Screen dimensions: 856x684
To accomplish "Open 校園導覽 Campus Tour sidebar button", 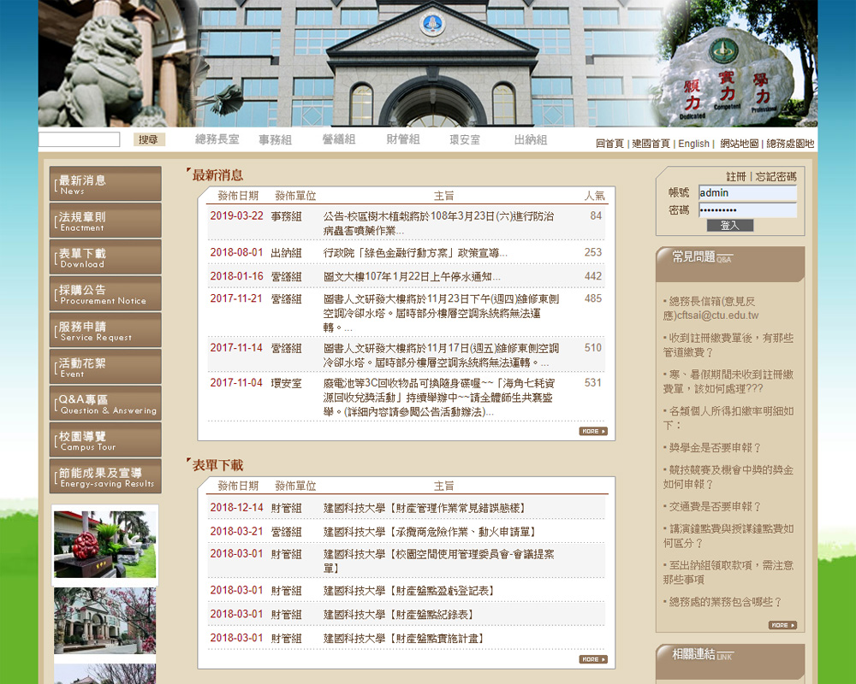I will 105,439.
